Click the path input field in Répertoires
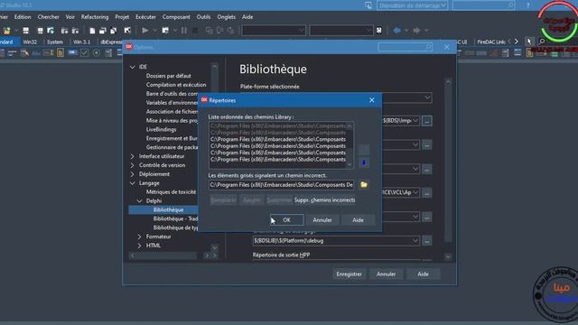578x325 pixels. (281, 184)
